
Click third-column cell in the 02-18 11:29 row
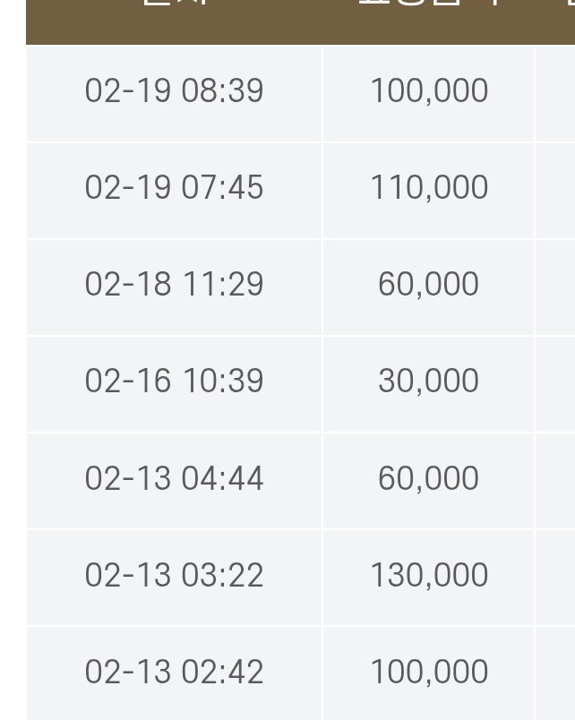coord(556,285)
